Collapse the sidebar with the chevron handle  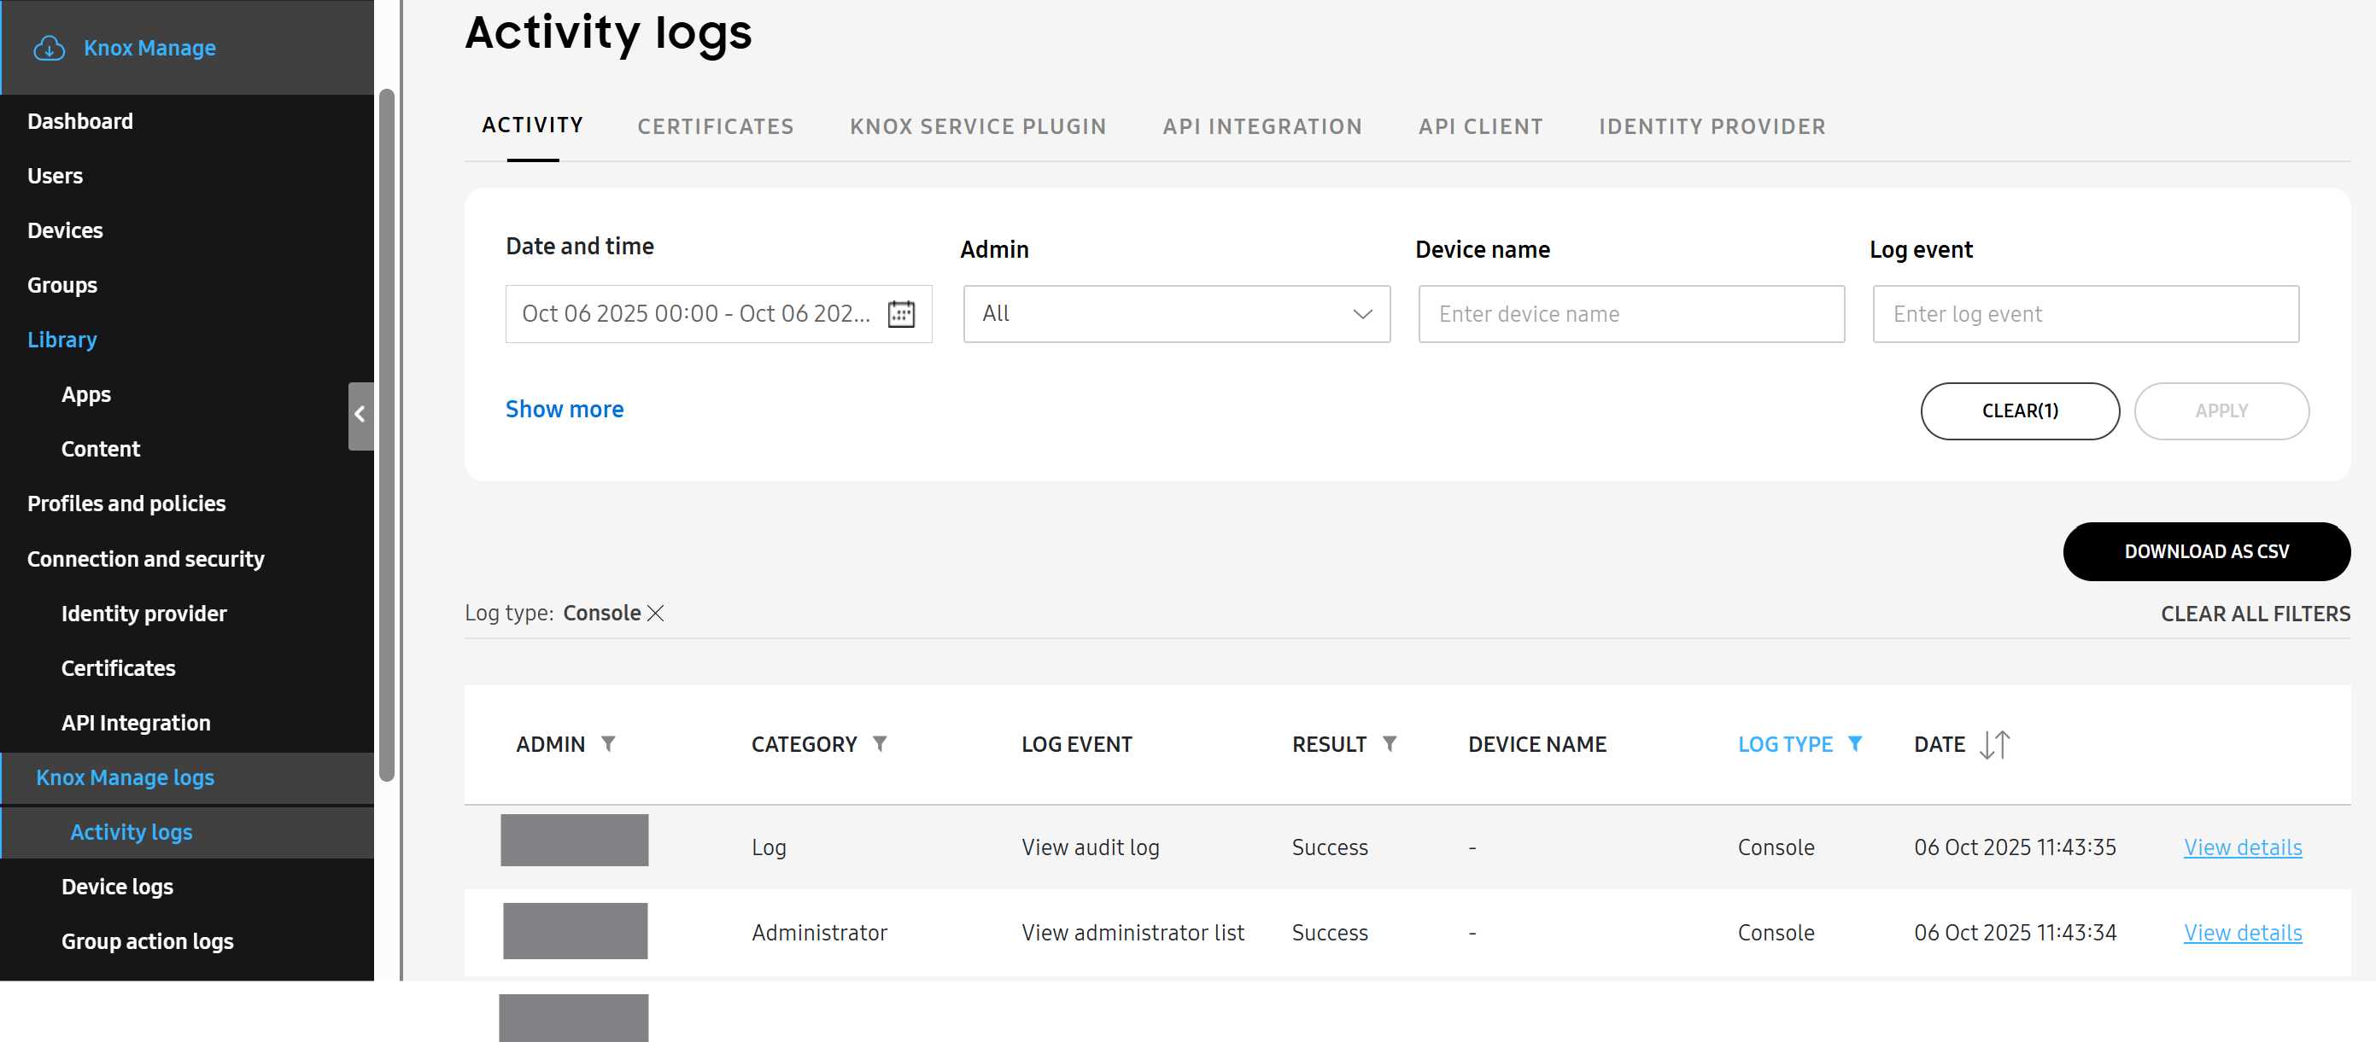click(x=360, y=416)
